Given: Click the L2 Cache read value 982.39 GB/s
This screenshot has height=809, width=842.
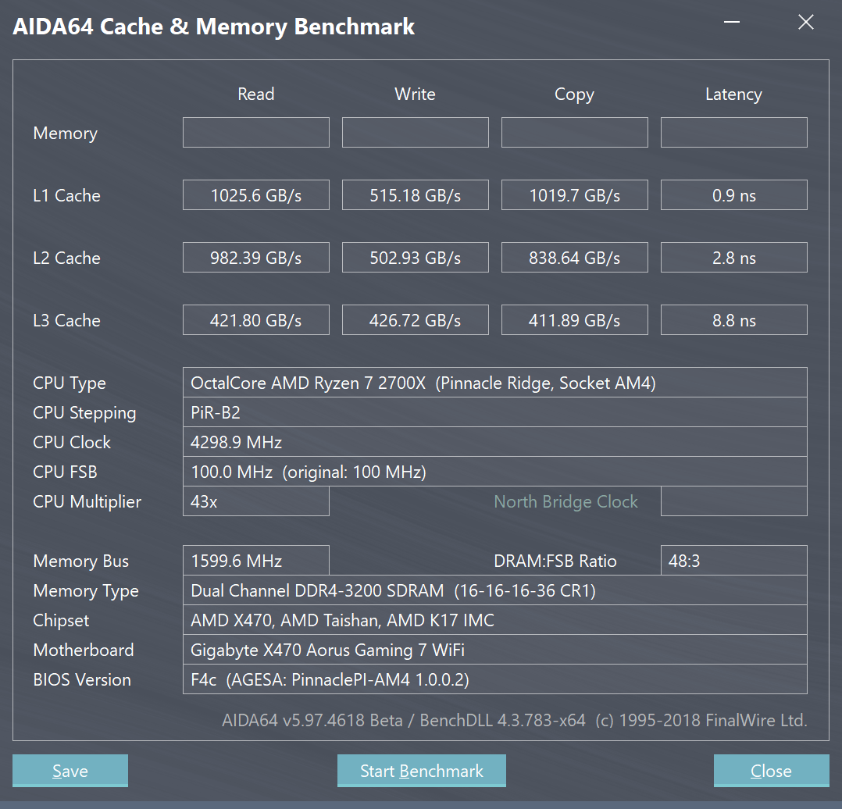Looking at the screenshot, I should pos(256,258).
